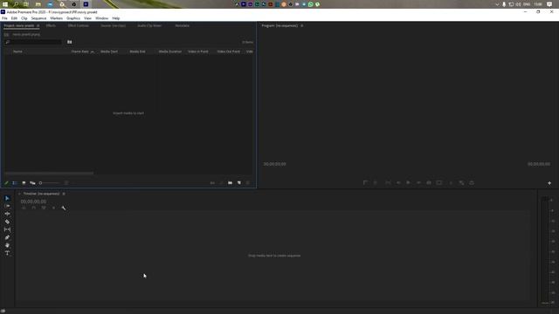Viewport: 559px width, 314px height.
Task: Switch to the Effect Controls tab
Action: pos(78,25)
